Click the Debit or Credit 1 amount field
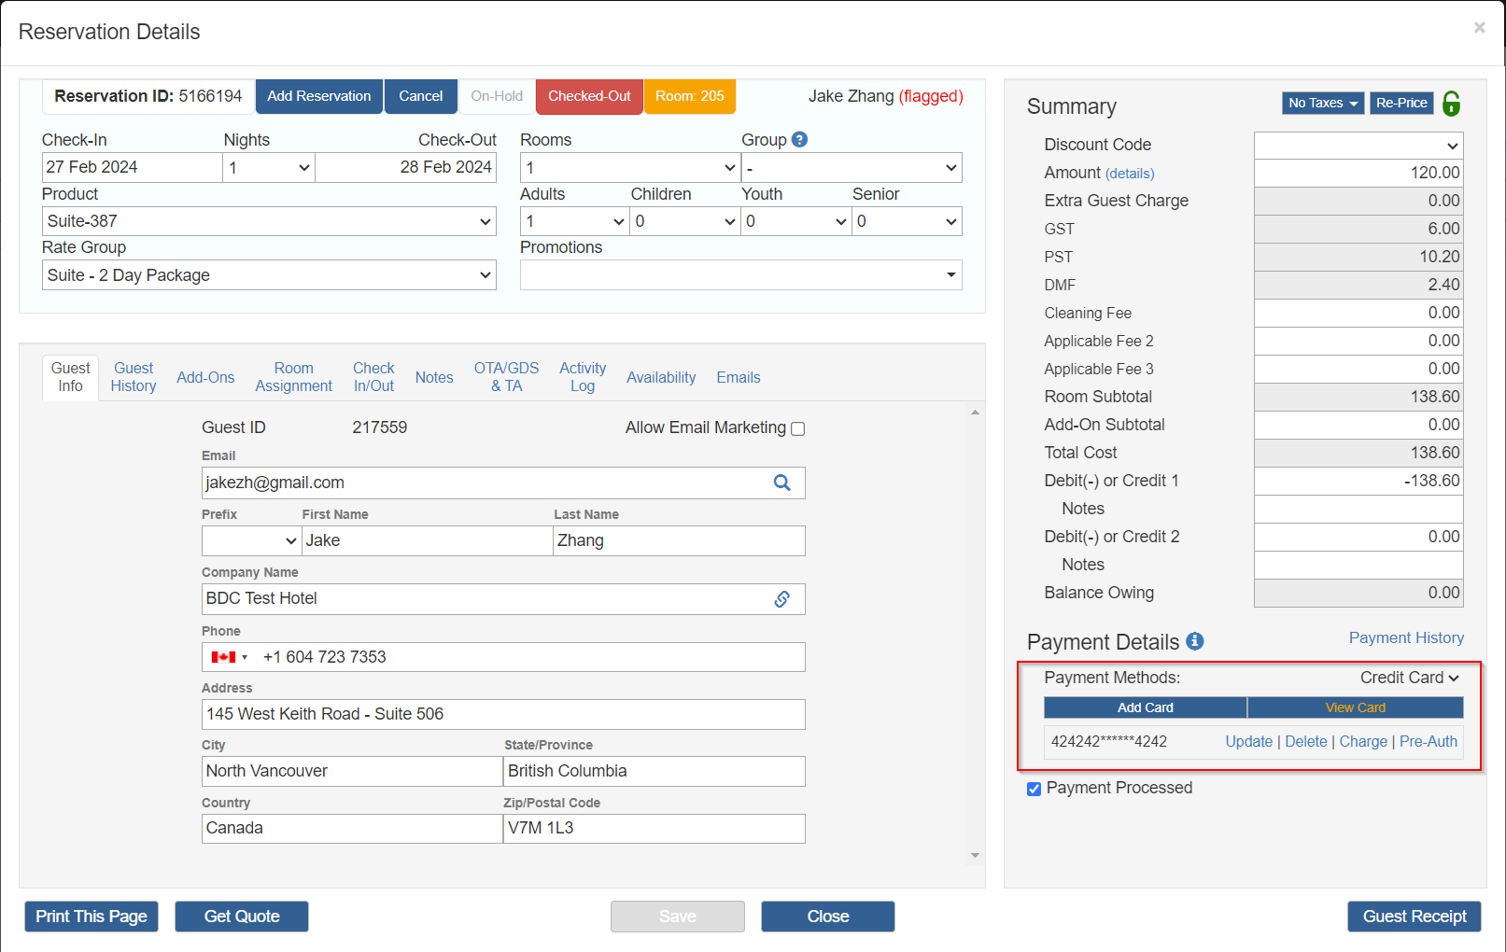The width and height of the screenshot is (1506, 952). 1358,482
